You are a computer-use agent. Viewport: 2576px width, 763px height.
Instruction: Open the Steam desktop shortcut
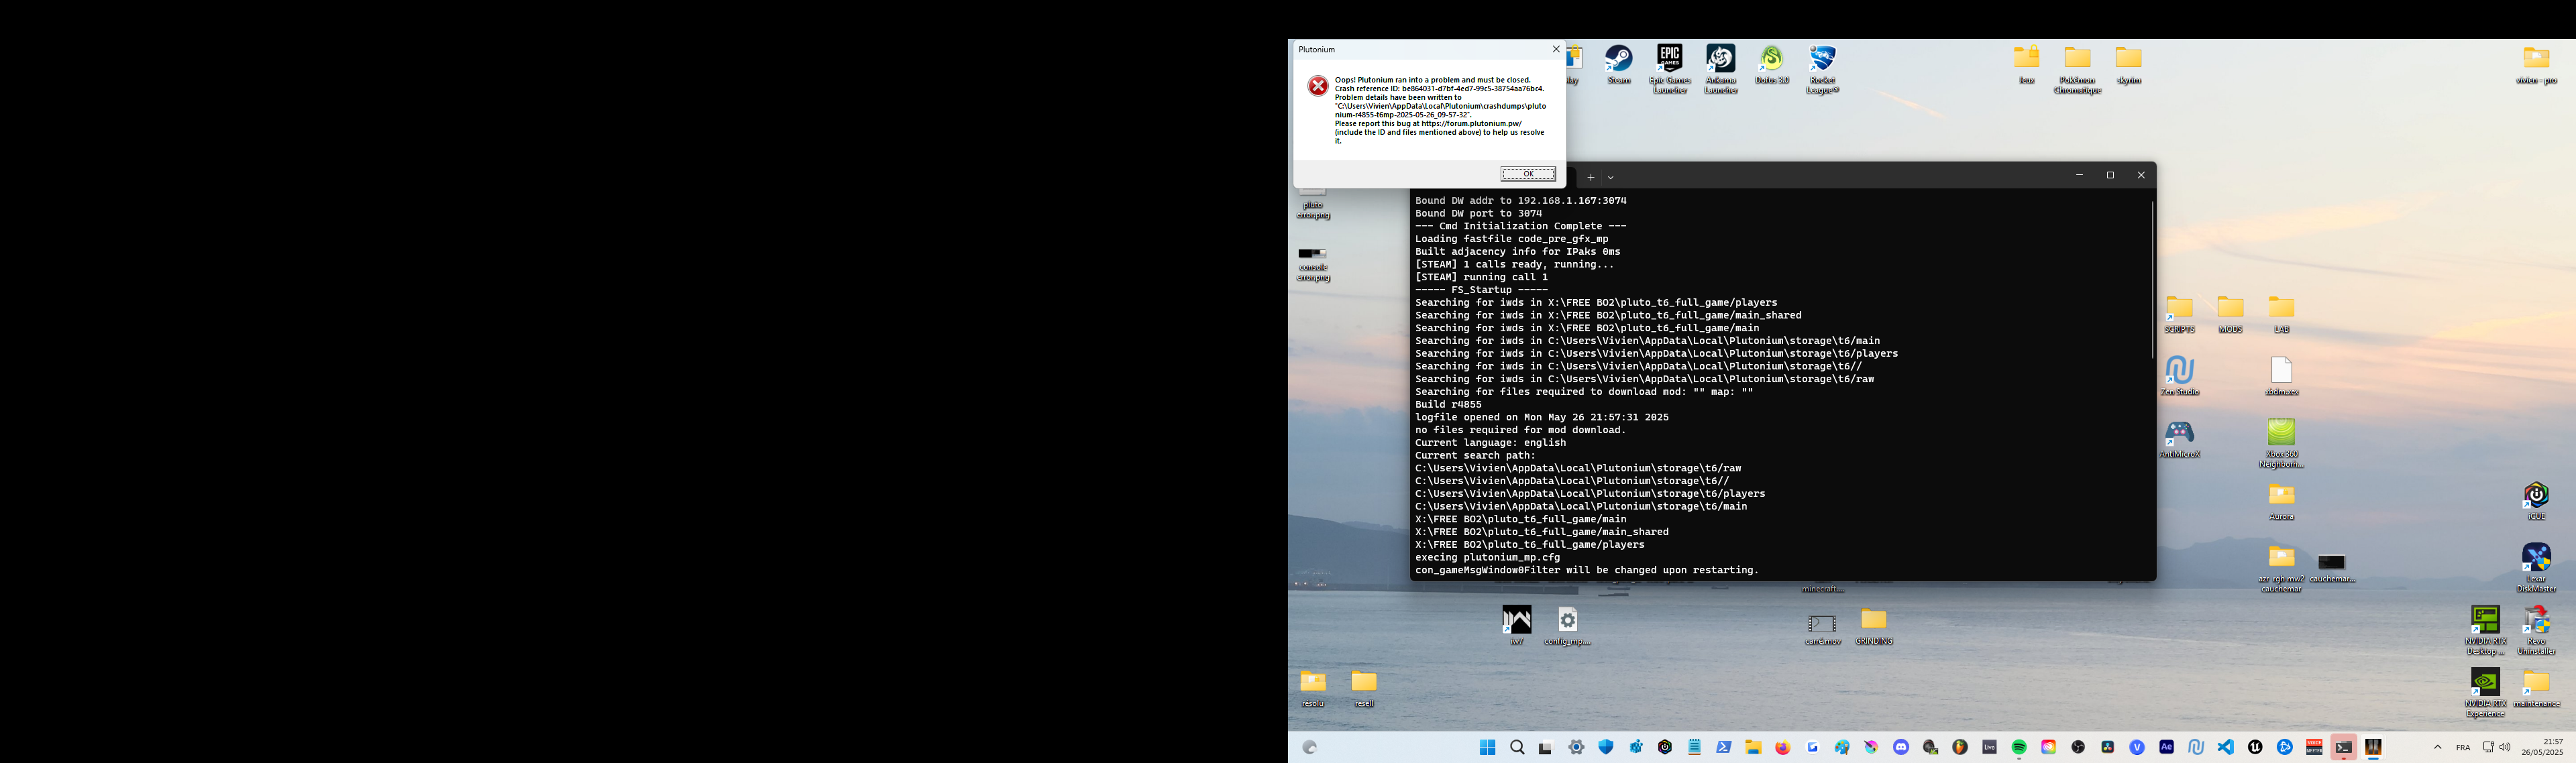[x=1619, y=60]
